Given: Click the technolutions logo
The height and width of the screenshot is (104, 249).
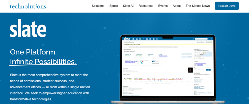Looking at the screenshot, I should coord(28,6).
